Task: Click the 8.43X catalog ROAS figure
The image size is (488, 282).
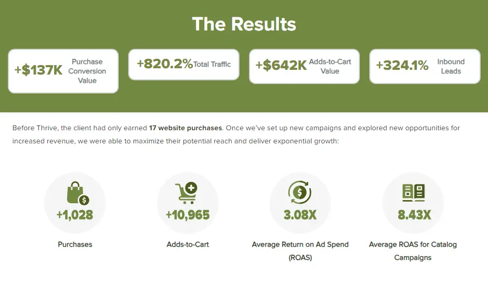Action: (413, 215)
